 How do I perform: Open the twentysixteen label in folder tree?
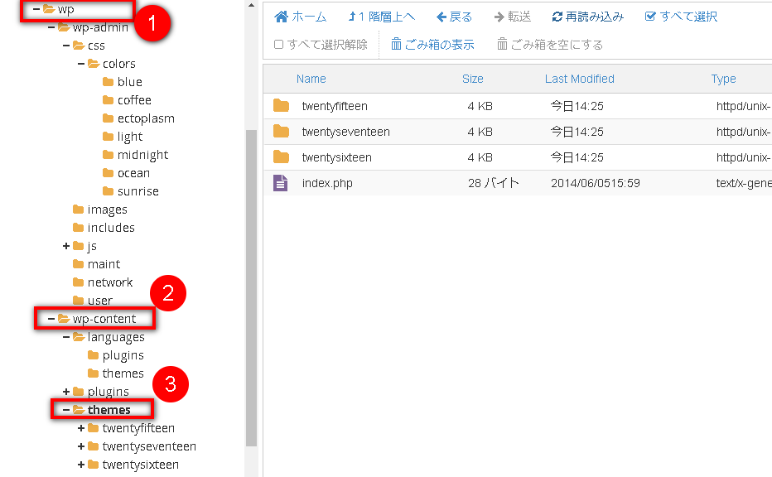[x=140, y=465]
